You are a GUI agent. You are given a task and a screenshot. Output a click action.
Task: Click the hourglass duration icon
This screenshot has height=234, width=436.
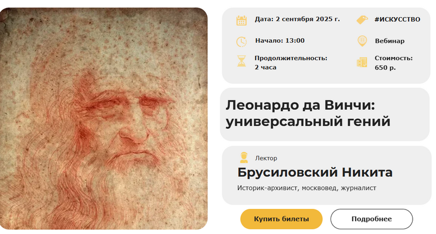point(241,61)
